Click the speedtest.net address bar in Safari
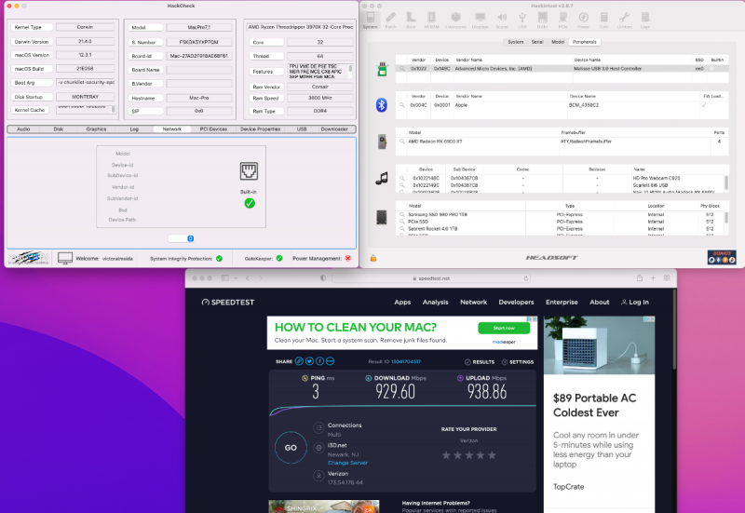 point(431,278)
